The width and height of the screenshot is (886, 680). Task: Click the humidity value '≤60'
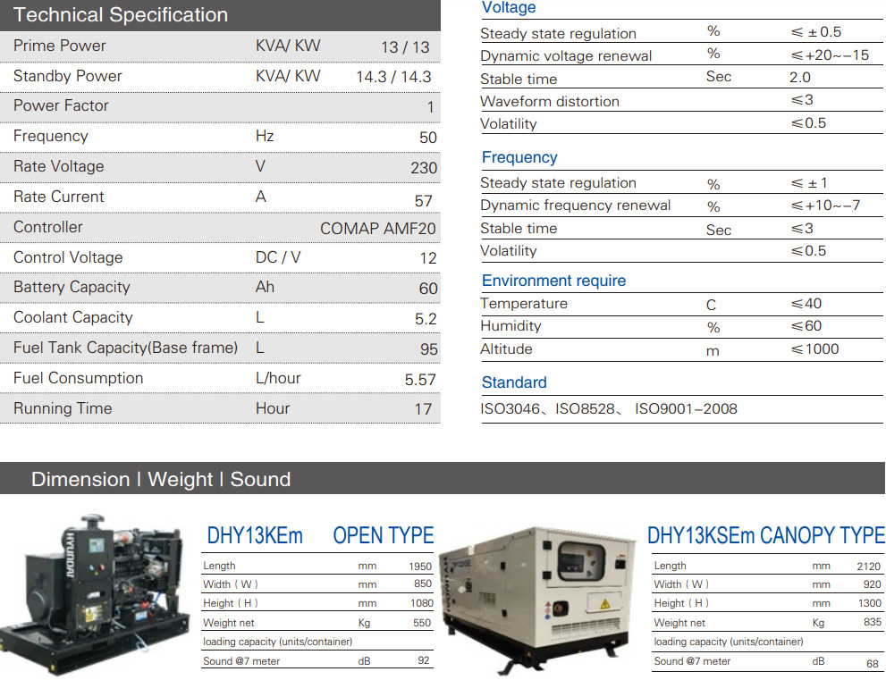click(806, 326)
